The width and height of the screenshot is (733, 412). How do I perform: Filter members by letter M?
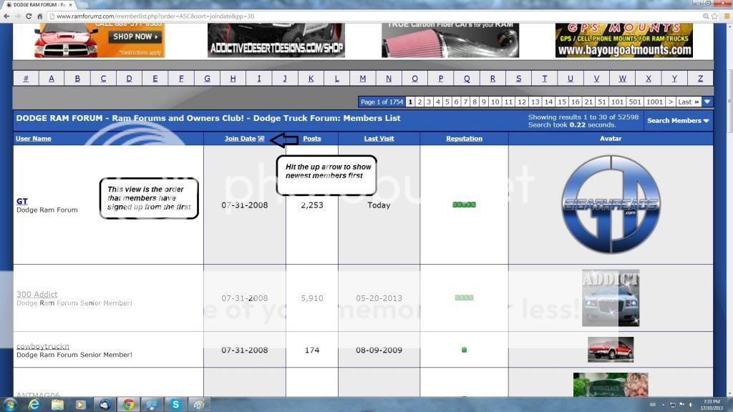click(x=363, y=79)
